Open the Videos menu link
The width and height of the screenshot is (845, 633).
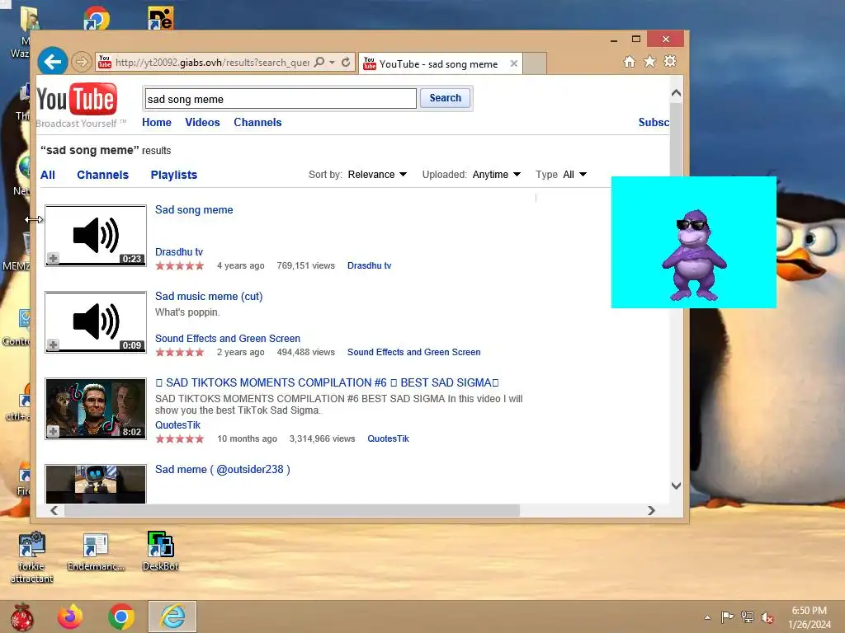tap(202, 122)
